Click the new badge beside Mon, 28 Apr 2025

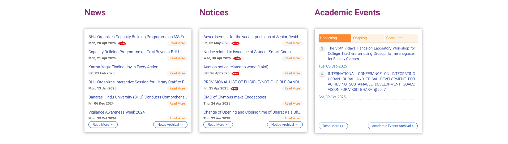coord(122,43)
